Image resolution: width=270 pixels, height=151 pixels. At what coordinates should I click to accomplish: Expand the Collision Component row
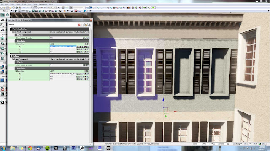[11, 59]
